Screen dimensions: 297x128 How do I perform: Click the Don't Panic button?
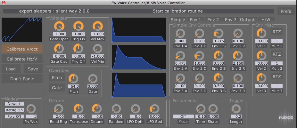[x=22, y=79]
